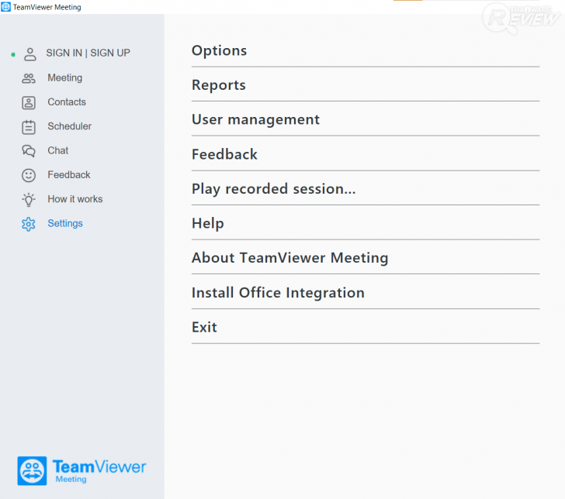
Task: Click the TeamViewer Meeting logo at bottom
Action: [x=81, y=470]
